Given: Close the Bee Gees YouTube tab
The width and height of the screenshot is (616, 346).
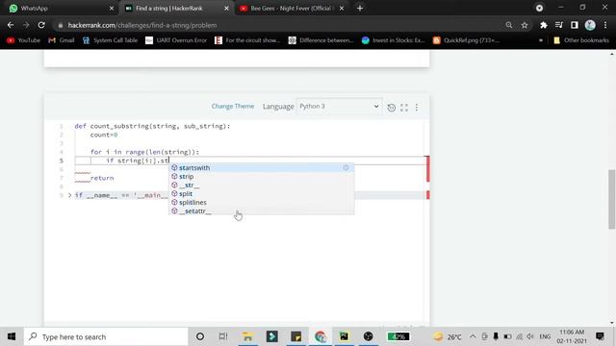Looking at the screenshot, I should (342, 9).
